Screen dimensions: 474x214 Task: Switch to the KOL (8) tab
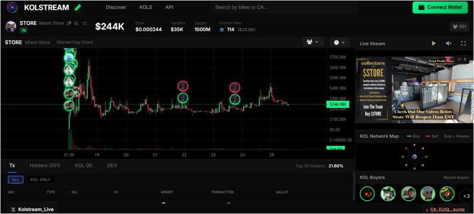coord(84,165)
